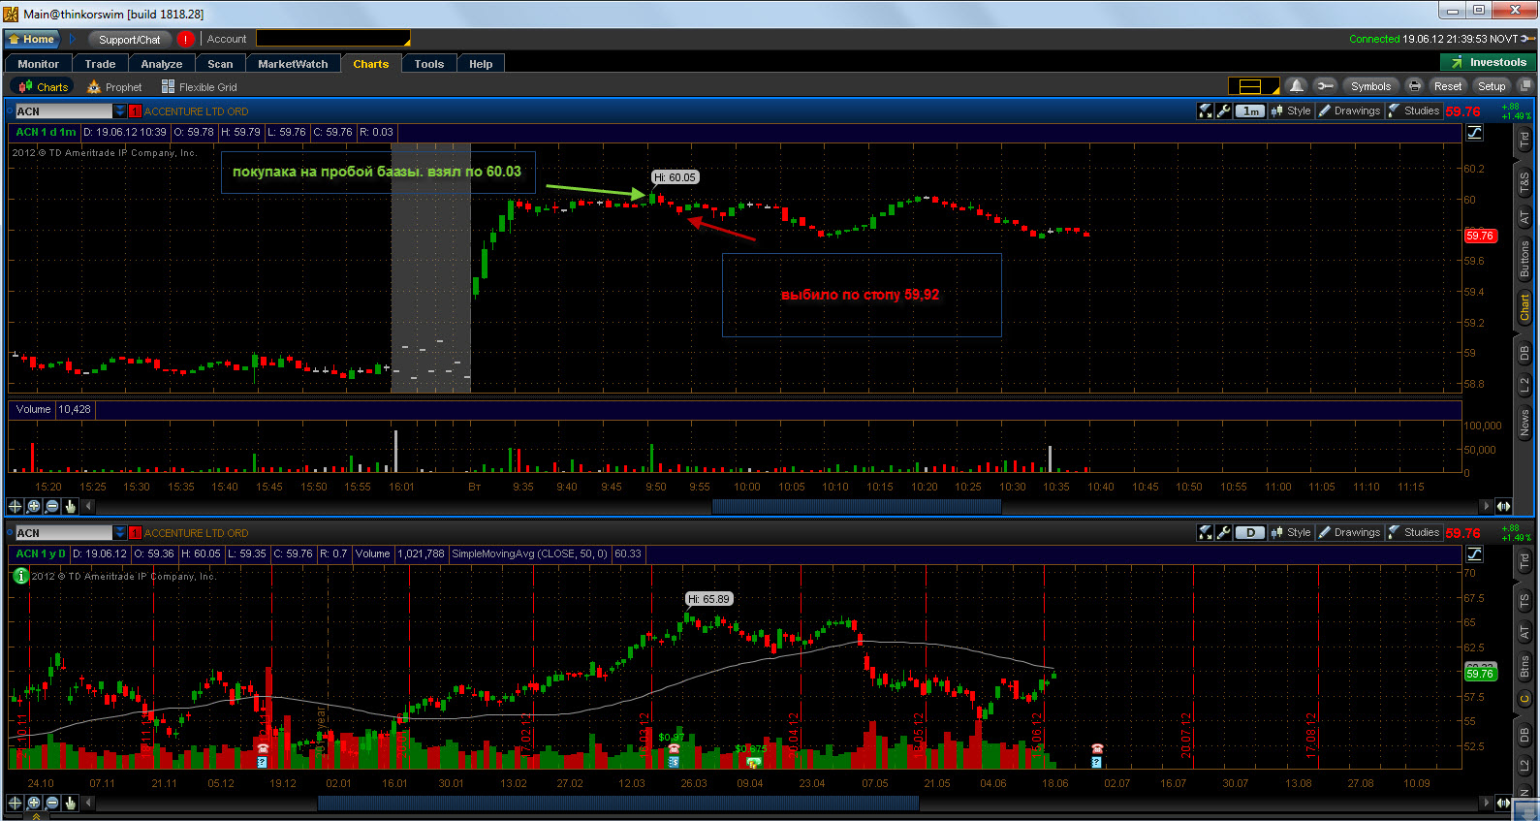This screenshot has height=821, width=1540.
Task: Open Support/Chat
Action: point(130,39)
